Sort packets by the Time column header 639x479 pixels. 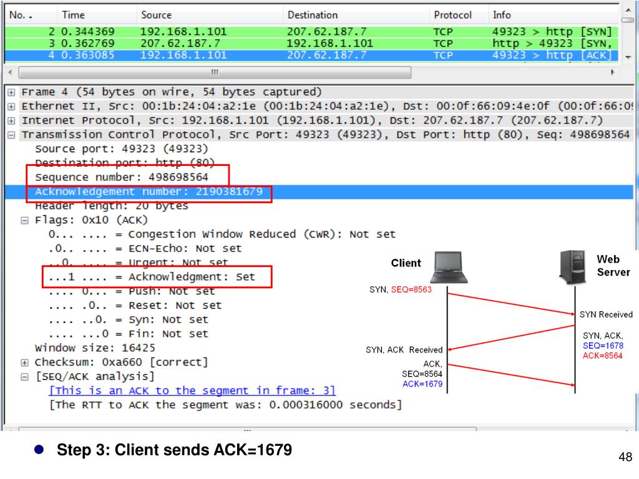pyautogui.click(x=97, y=15)
